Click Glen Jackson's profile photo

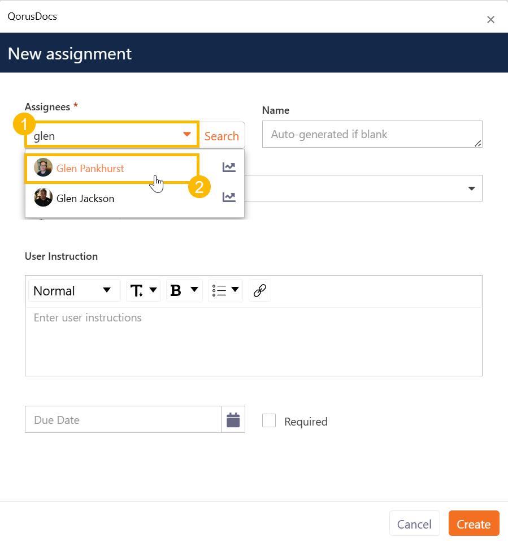tap(44, 198)
